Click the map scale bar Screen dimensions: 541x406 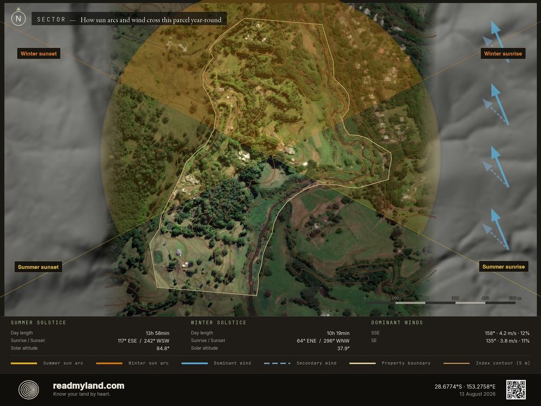pyautogui.click(x=440, y=303)
